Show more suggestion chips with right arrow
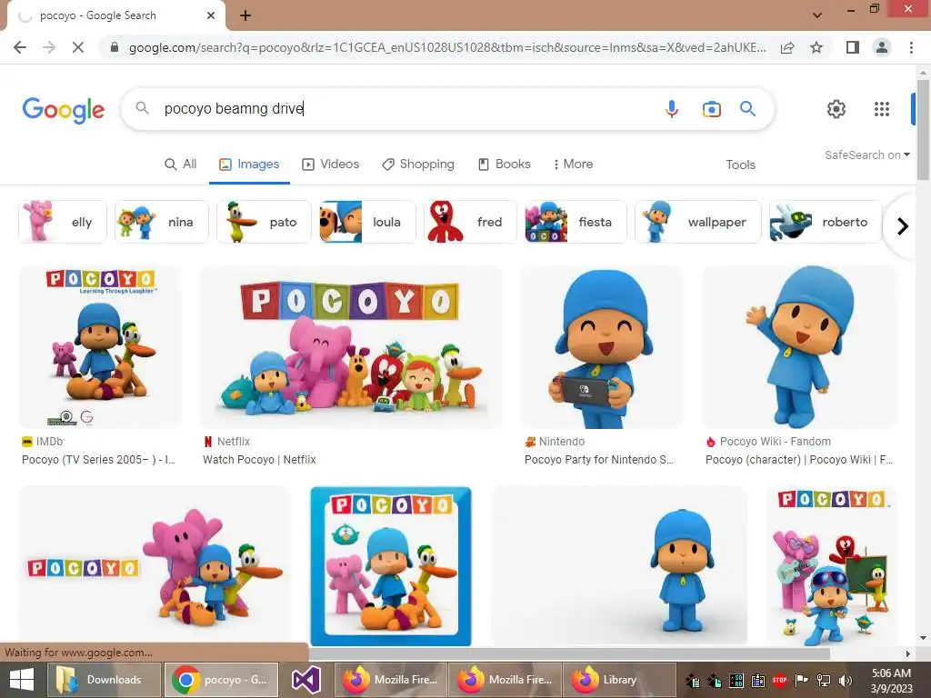This screenshot has width=931, height=698. (x=903, y=226)
